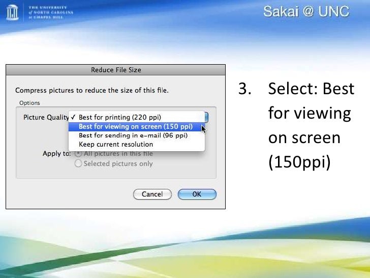370x278 pixels.
Task: Click the step number 3 on the slide
Action: coord(244,89)
